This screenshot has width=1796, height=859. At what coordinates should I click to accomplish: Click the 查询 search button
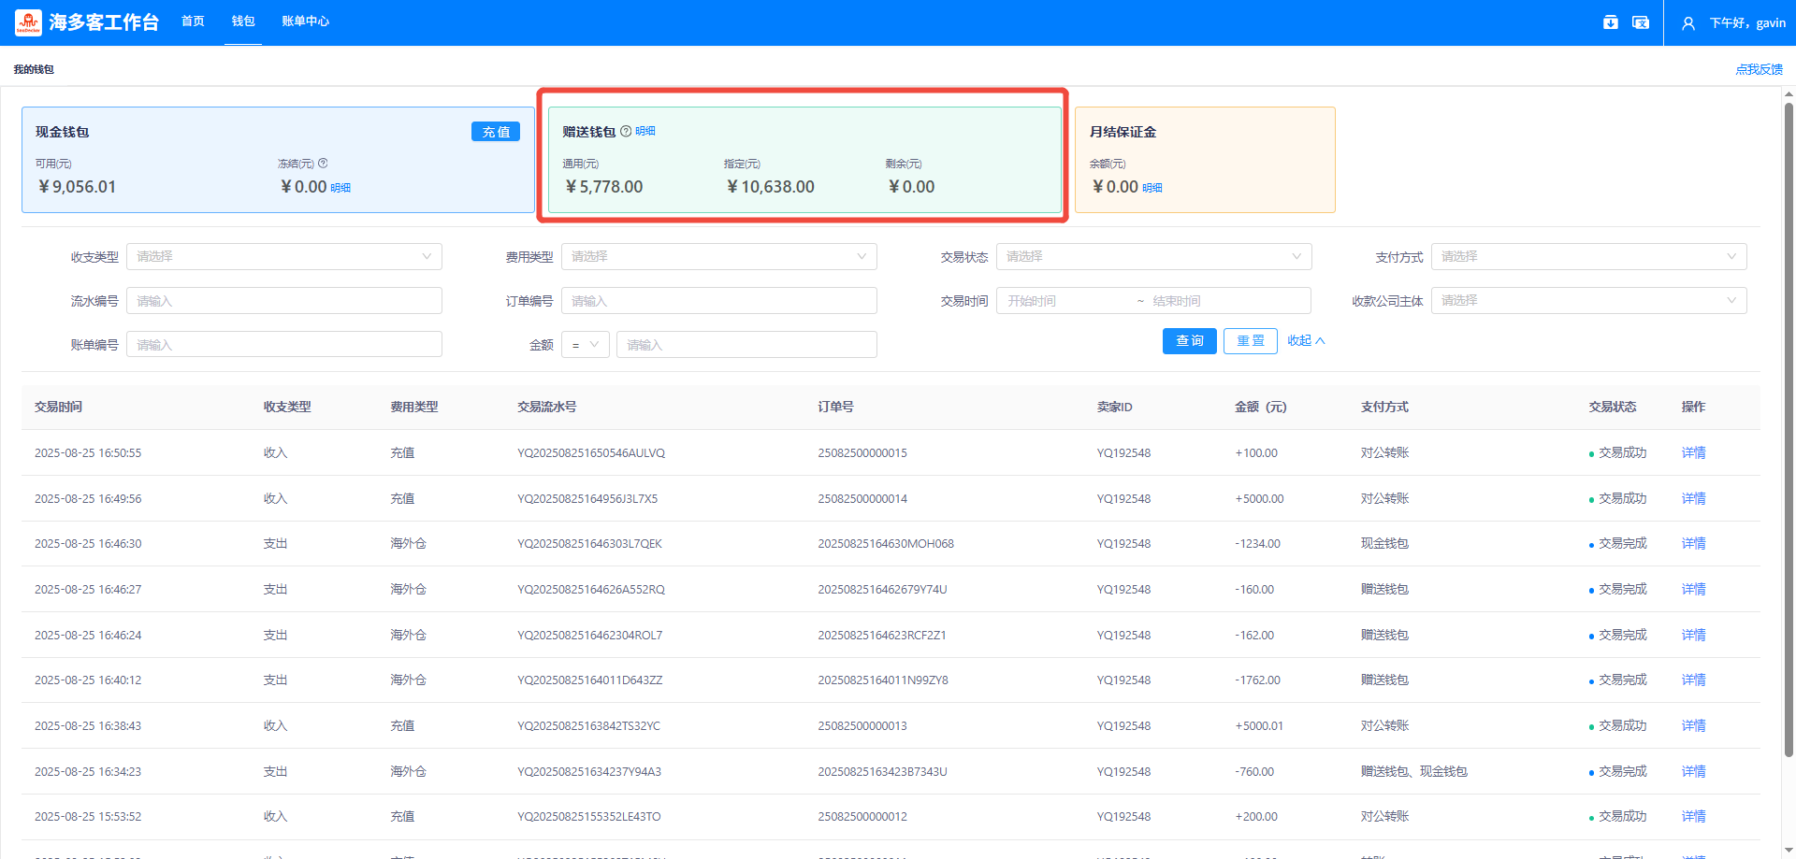tap(1190, 341)
